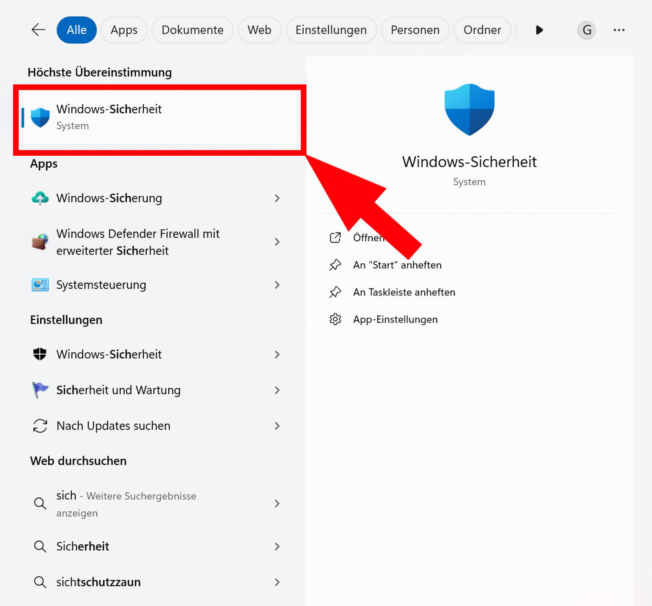Click Öffnen to launch Windows-Sicherheit
Image resolution: width=652 pixels, height=606 pixels.
368,238
